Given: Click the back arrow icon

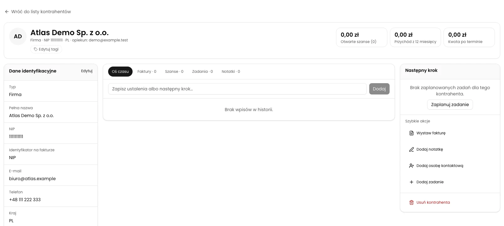Looking at the screenshot, I should point(7,12).
